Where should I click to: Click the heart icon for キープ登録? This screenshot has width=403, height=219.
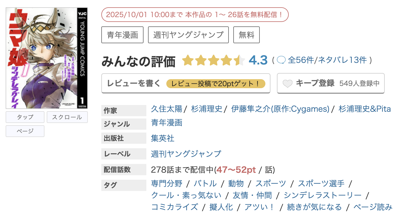click(288, 84)
